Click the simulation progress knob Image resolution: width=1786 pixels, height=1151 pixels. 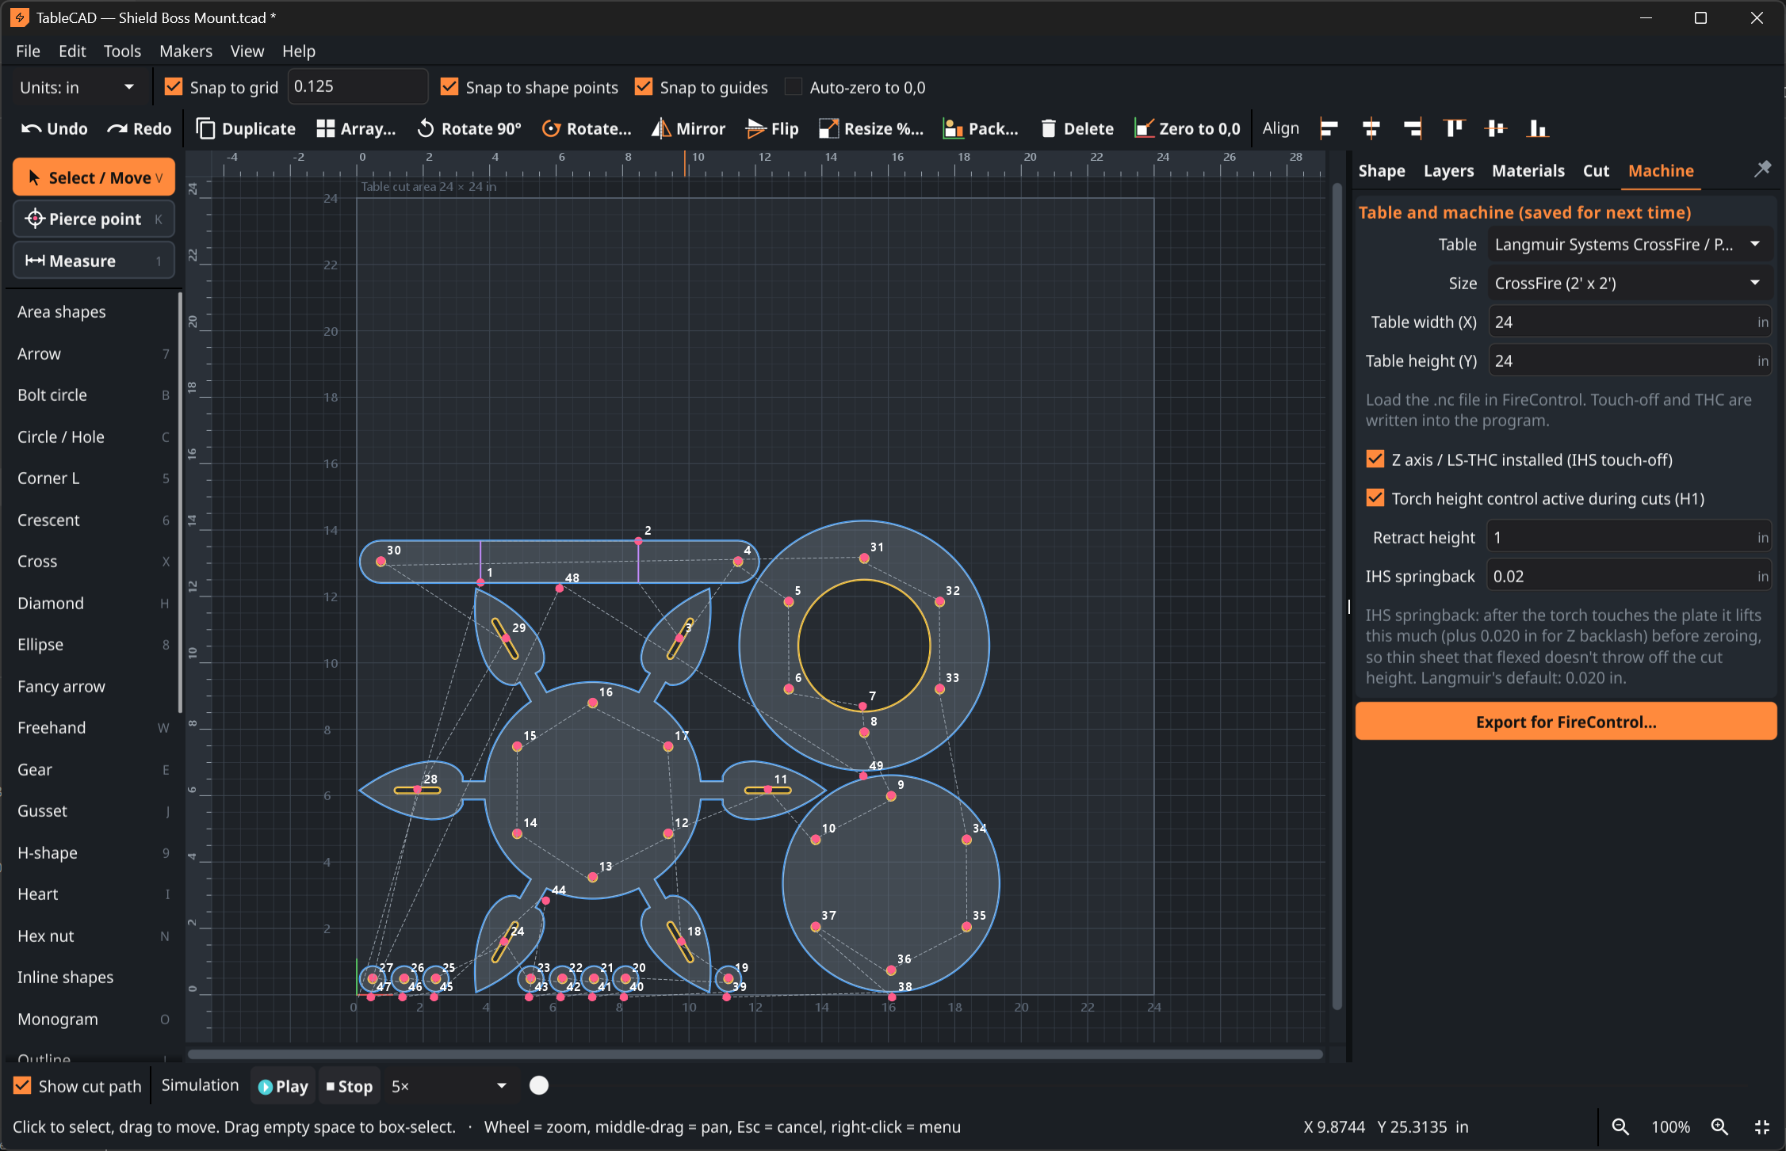[x=539, y=1085]
